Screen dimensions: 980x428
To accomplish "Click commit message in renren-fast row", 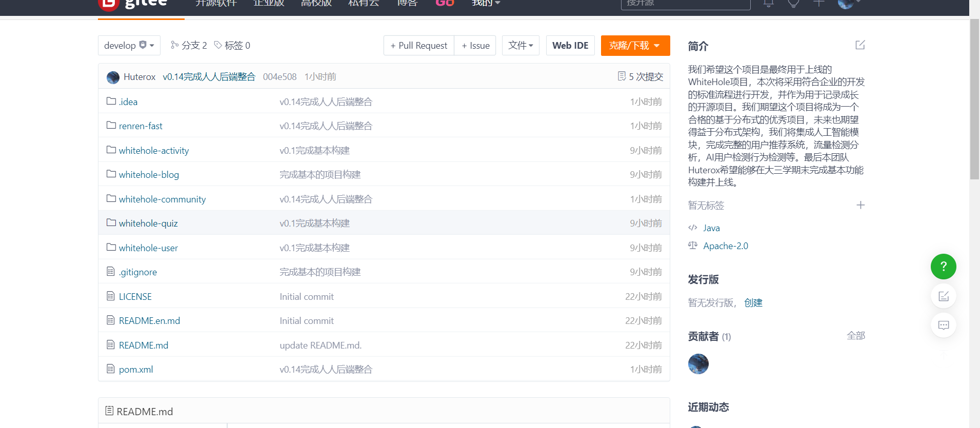I will (x=326, y=126).
